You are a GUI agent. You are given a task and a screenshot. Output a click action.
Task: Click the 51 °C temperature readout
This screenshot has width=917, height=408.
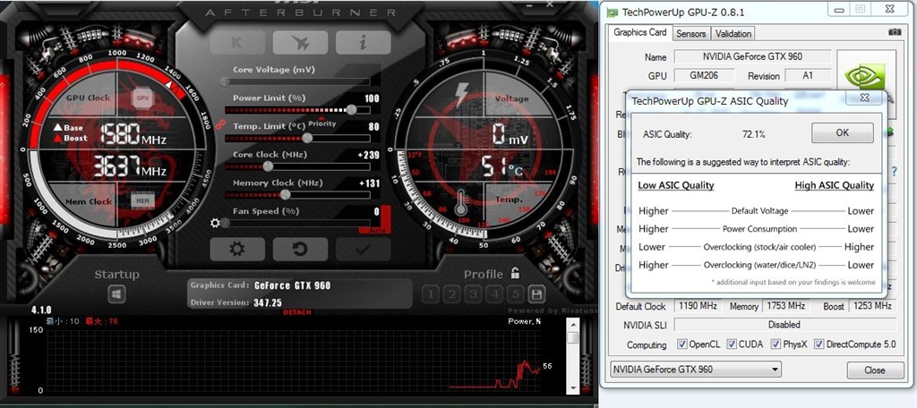[x=503, y=166]
